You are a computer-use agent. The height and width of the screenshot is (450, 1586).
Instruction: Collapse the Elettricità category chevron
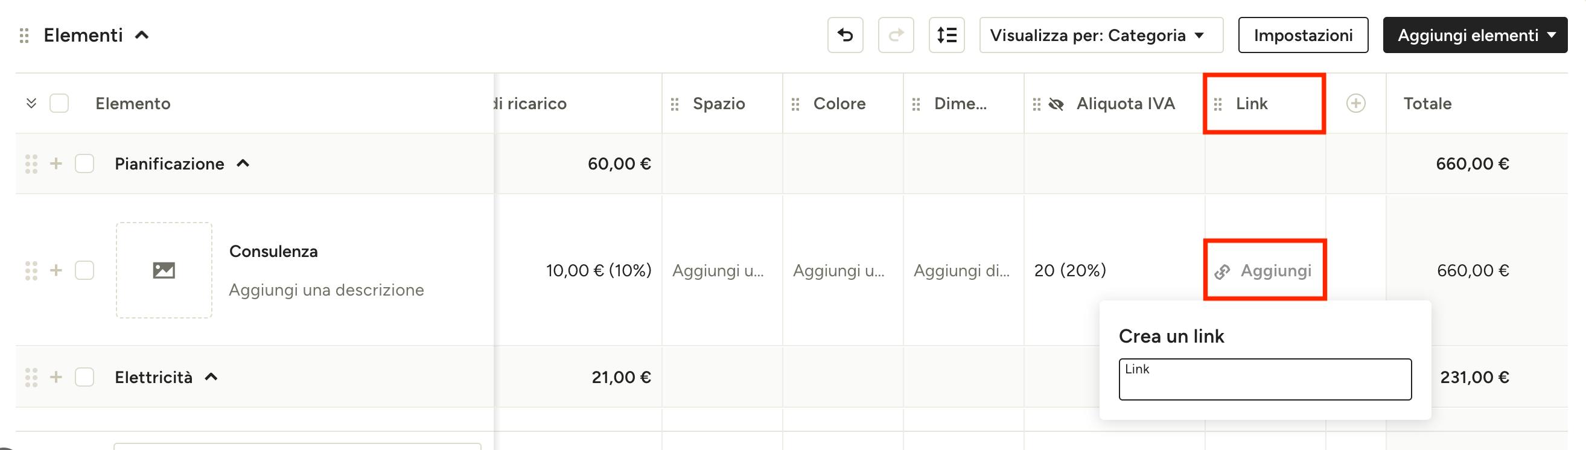point(211,376)
